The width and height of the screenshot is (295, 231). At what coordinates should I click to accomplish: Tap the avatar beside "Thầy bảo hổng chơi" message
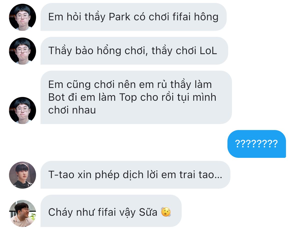point(23,51)
